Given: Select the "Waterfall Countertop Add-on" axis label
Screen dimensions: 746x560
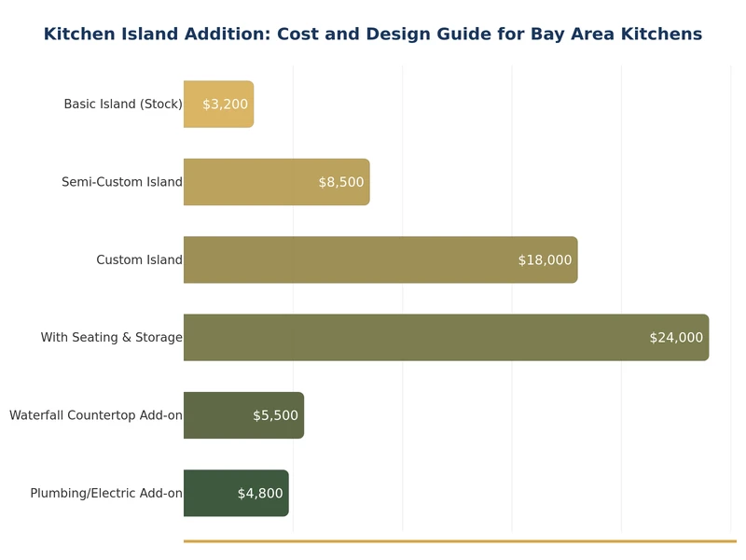Looking at the screenshot, I should tap(96, 415).
